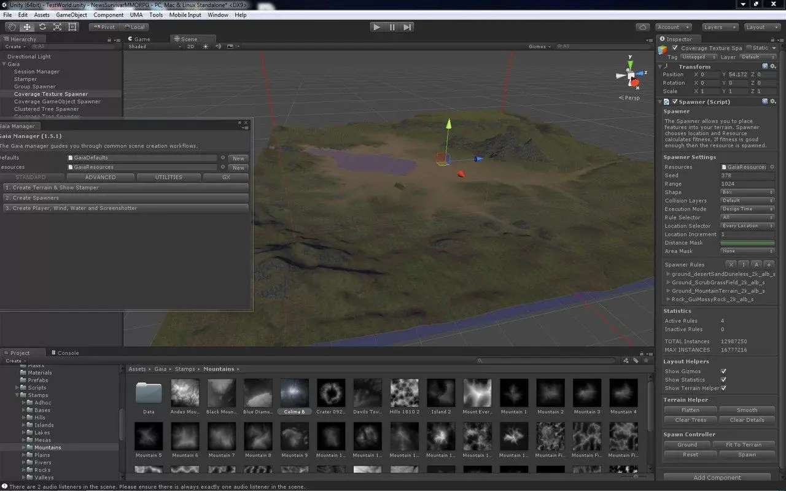Click the Project search by label tag icon
The width and height of the screenshot is (786, 491).
point(636,361)
